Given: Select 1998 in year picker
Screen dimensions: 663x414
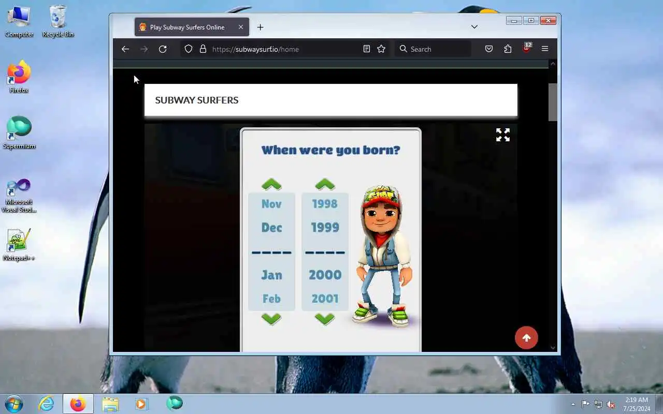Looking at the screenshot, I should [x=325, y=204].
